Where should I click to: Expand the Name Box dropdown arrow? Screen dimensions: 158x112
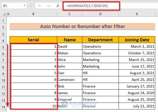click(24, 5)
